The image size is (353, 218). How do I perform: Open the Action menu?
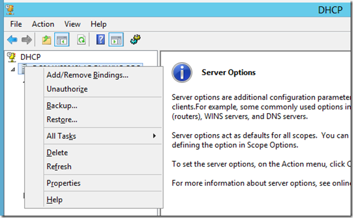click(43, 24)
